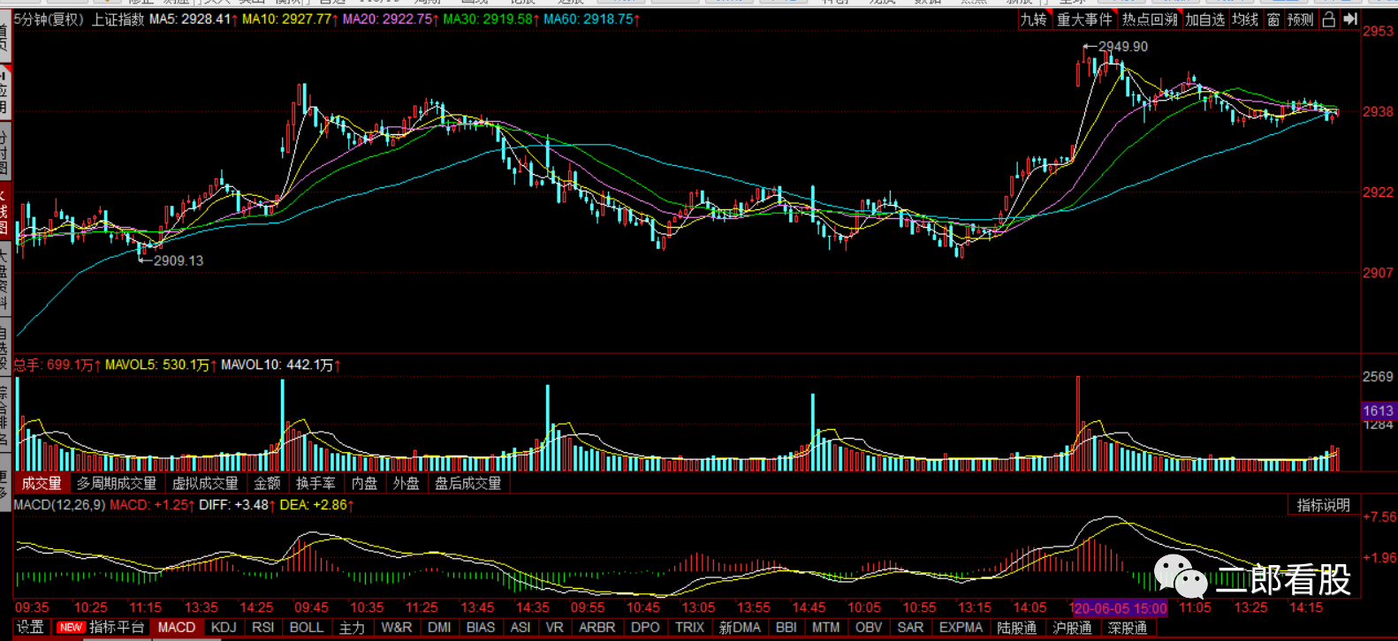
Task: Select the 盘后成交量 after-hours volume tab
Action: 467,483
